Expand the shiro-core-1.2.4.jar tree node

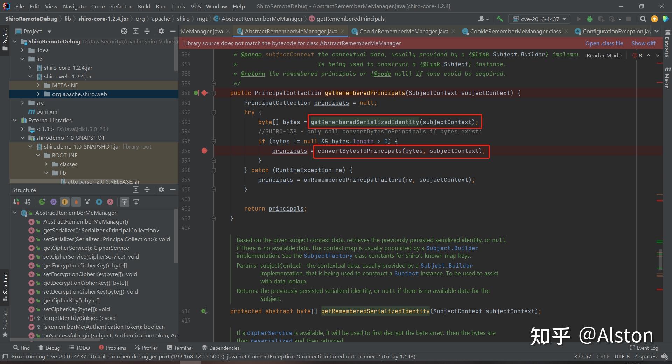pos(30,68)
